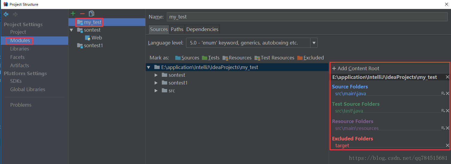Mark as Tests
The image size is (451, 164).
coord(211,58)
